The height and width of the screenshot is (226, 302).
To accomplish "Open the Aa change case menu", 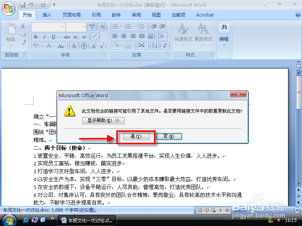I will [x=62, y=46].
